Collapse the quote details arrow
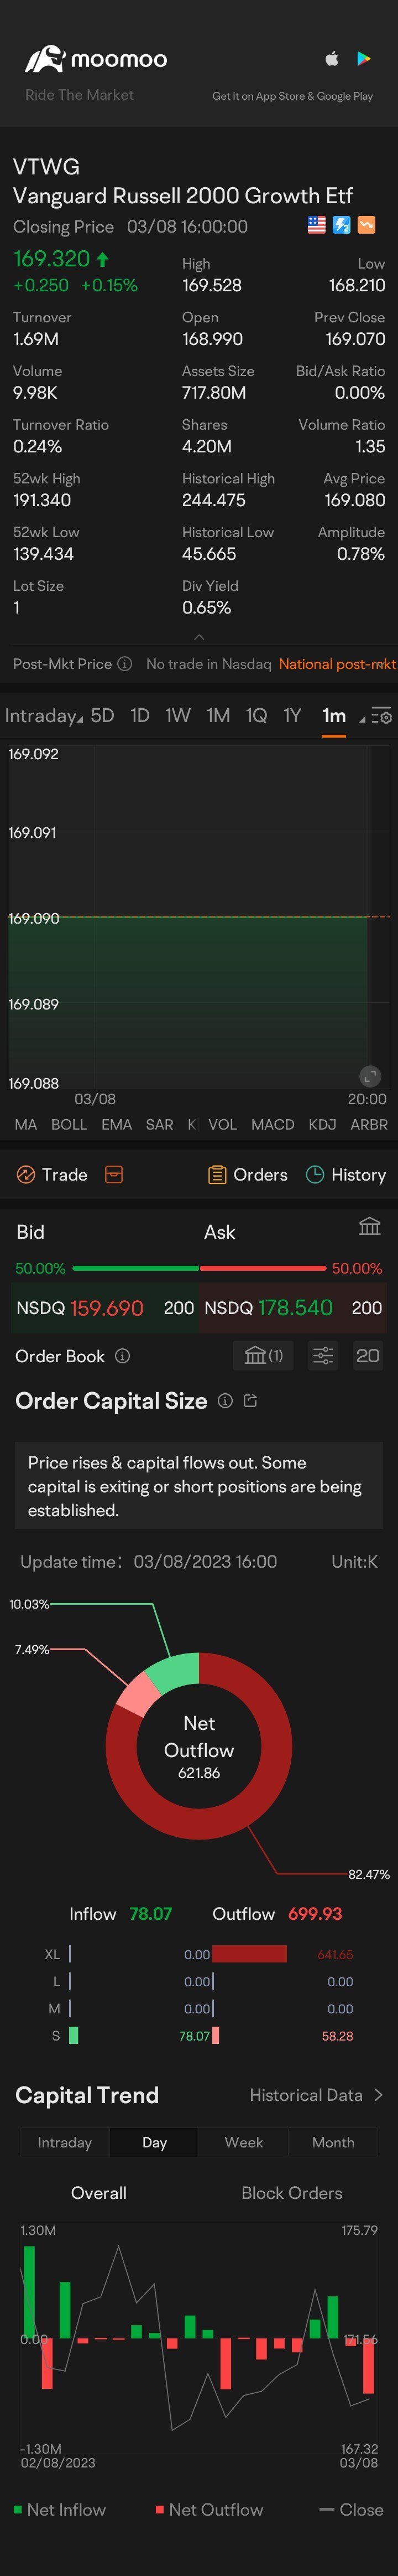398x2576 pixels. [x=200, y=636]
